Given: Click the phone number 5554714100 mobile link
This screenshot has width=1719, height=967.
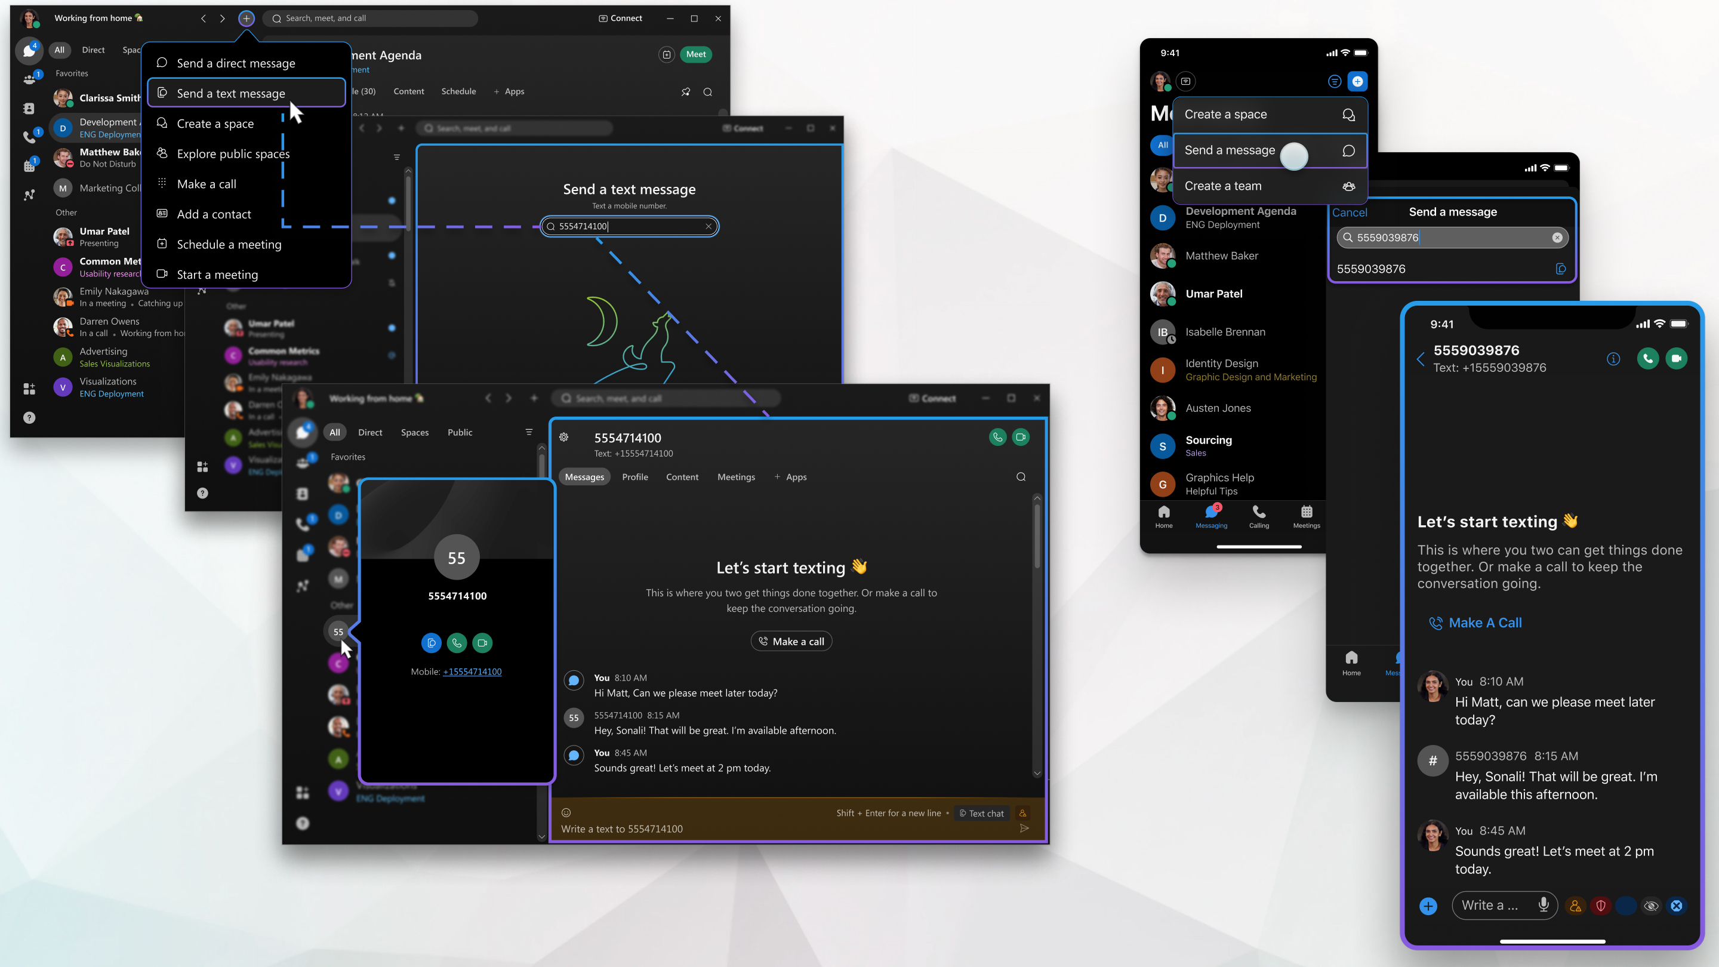Looking at the screenshot, I should point(472,671).
